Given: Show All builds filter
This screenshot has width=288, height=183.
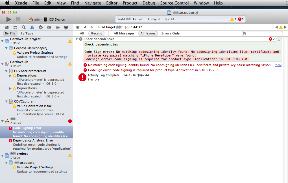Looking at the screenshot, I should [82, 33].
